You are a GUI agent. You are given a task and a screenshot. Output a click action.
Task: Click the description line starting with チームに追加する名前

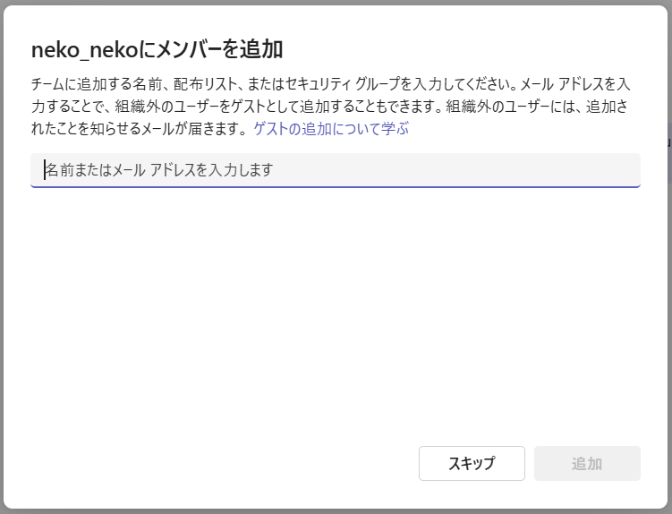(331, 83)
